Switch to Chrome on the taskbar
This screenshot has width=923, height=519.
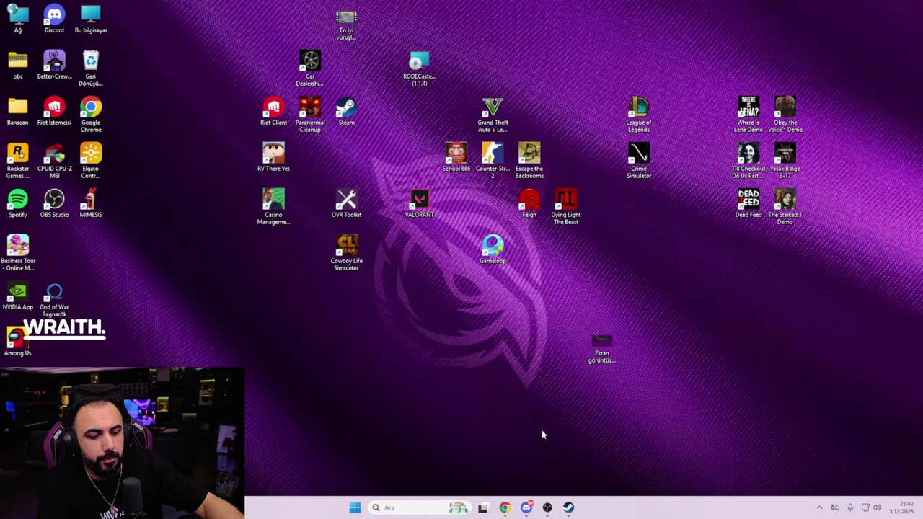(505, 507)
